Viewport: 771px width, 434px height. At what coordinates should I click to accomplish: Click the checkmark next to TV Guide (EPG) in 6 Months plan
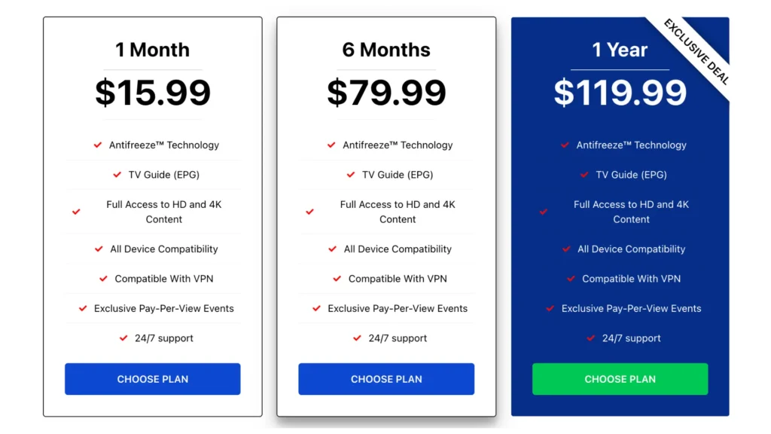point(350,174)
